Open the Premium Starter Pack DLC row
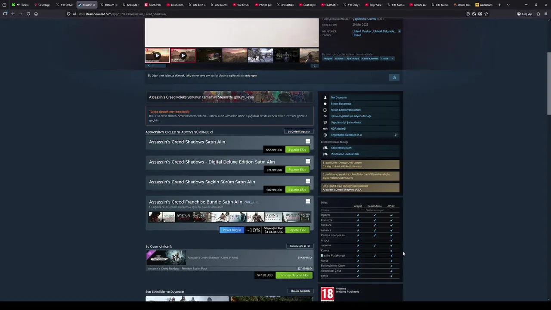The image size is (551, 310). pyautogui.click(x=229, y=269)
